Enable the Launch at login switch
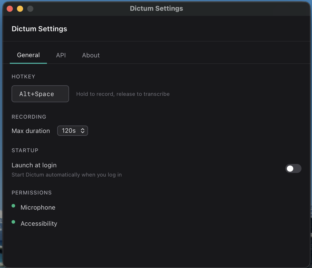 [x=293, y=169]
